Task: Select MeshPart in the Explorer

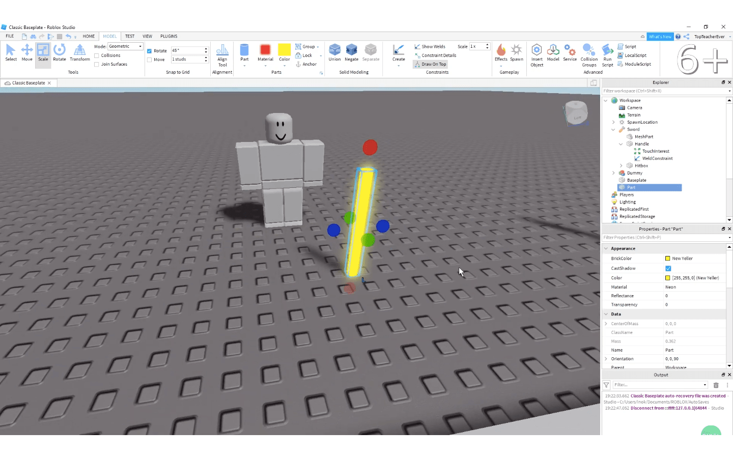Action: tap(643, 136)
